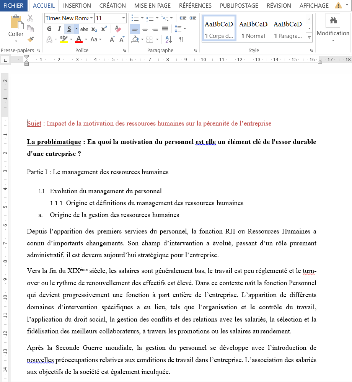The width and height of the screenshot is (352, 382).
Task: Open borders dropdown arrow
Action: [157, 39]
